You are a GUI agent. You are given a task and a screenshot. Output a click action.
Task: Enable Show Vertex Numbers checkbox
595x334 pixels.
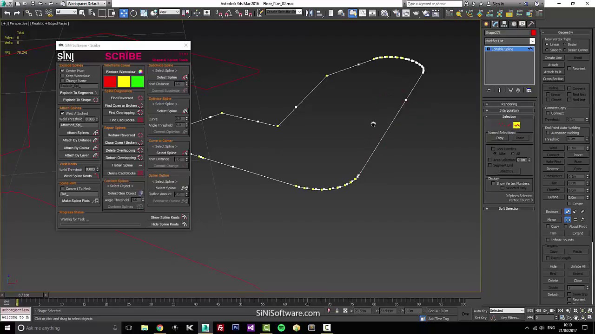click(x=493, y=184)
